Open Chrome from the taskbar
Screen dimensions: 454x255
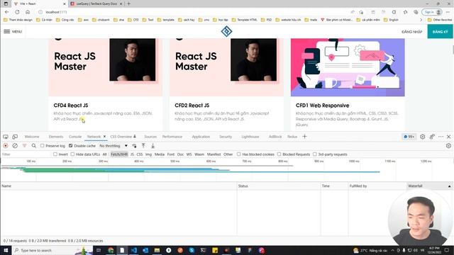click(111, 250)
